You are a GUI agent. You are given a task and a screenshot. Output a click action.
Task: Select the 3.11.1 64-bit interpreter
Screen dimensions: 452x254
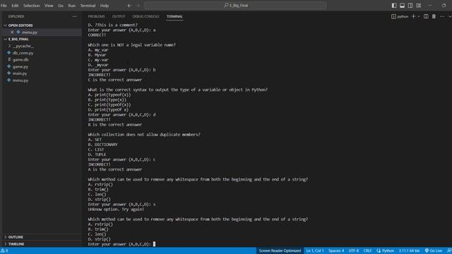[x=409, y=251]
